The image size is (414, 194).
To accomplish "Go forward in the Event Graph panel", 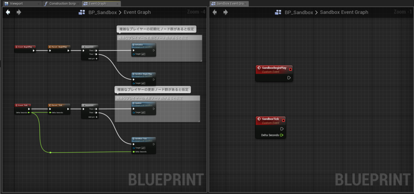I will click(x=19, y=12).
